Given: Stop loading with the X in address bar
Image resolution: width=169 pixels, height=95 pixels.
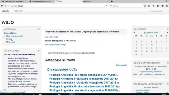Looking at the screenshot, I should tap(106, 6).
